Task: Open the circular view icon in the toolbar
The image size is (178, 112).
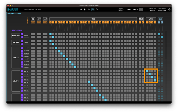Action: (x=97, y=10)
